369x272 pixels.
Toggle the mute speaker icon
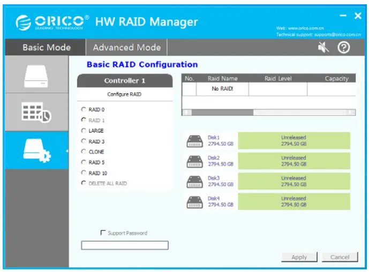click(x=323, y=47)
